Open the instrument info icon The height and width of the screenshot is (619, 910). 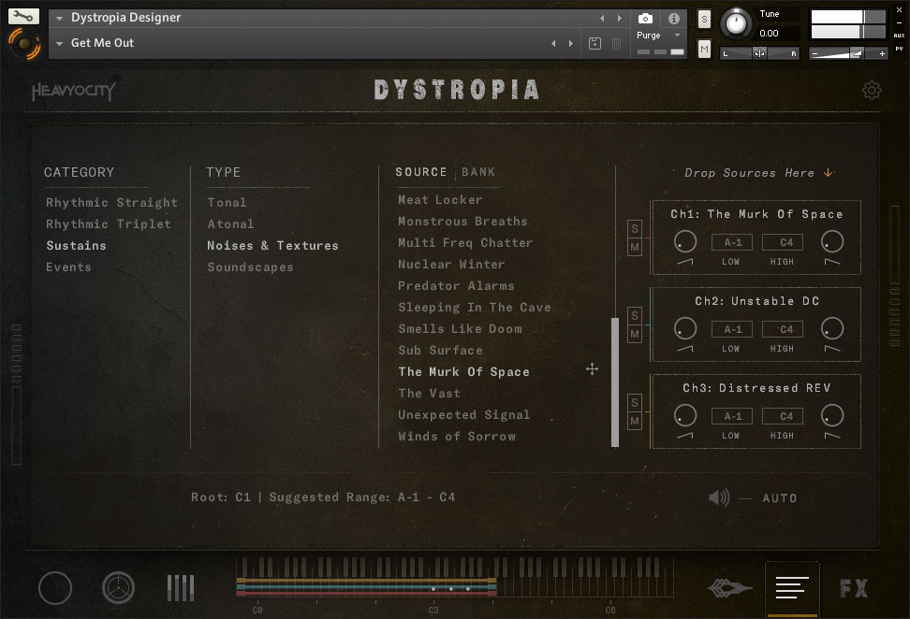tap(673, 18)
